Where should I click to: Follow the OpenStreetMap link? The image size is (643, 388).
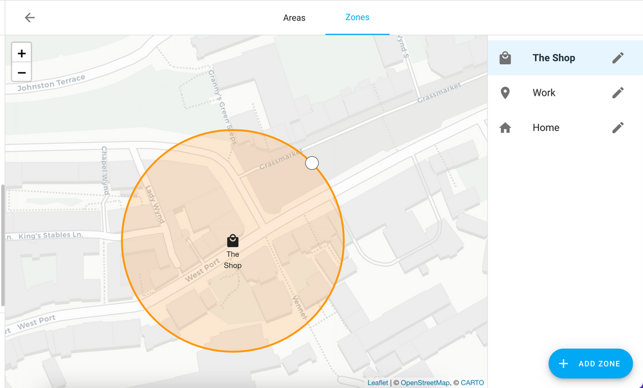click(425, 383)
